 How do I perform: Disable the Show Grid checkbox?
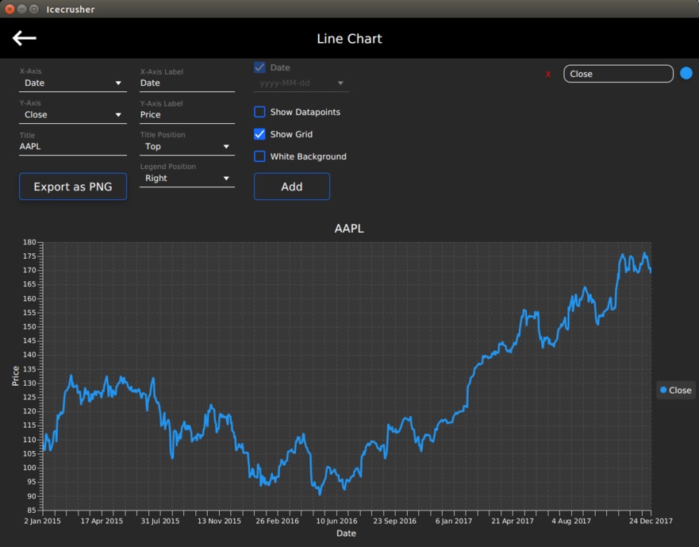pyautogui.click(x=259, y=134)
